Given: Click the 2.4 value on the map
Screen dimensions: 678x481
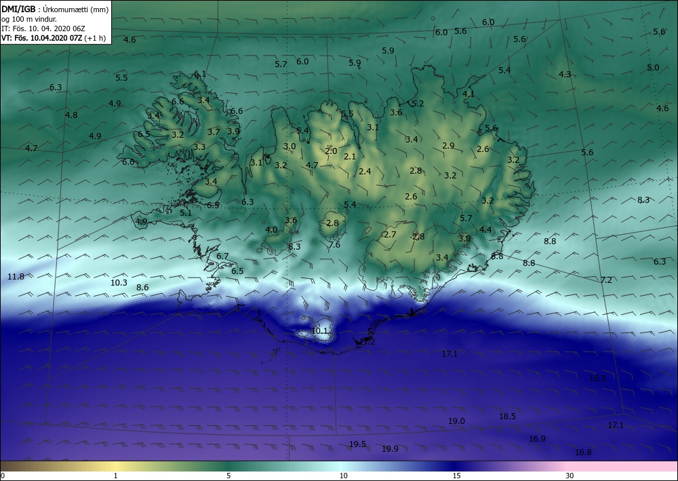Looking at the screenshot, I should point(365,171).
